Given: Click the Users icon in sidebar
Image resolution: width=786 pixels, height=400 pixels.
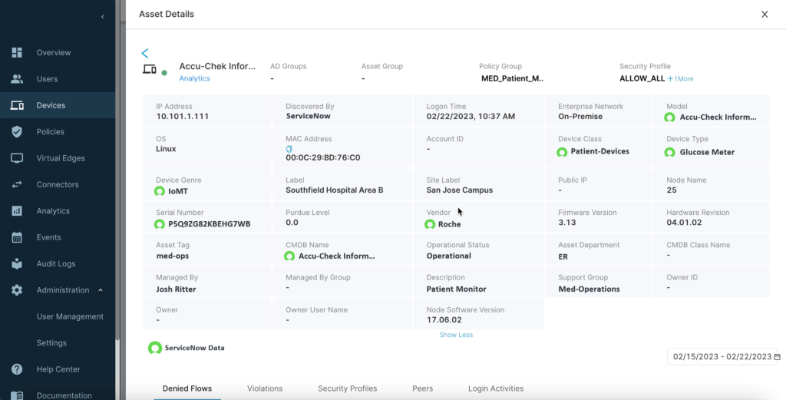Looking at the screenshot, I should [x=17, y=79].
